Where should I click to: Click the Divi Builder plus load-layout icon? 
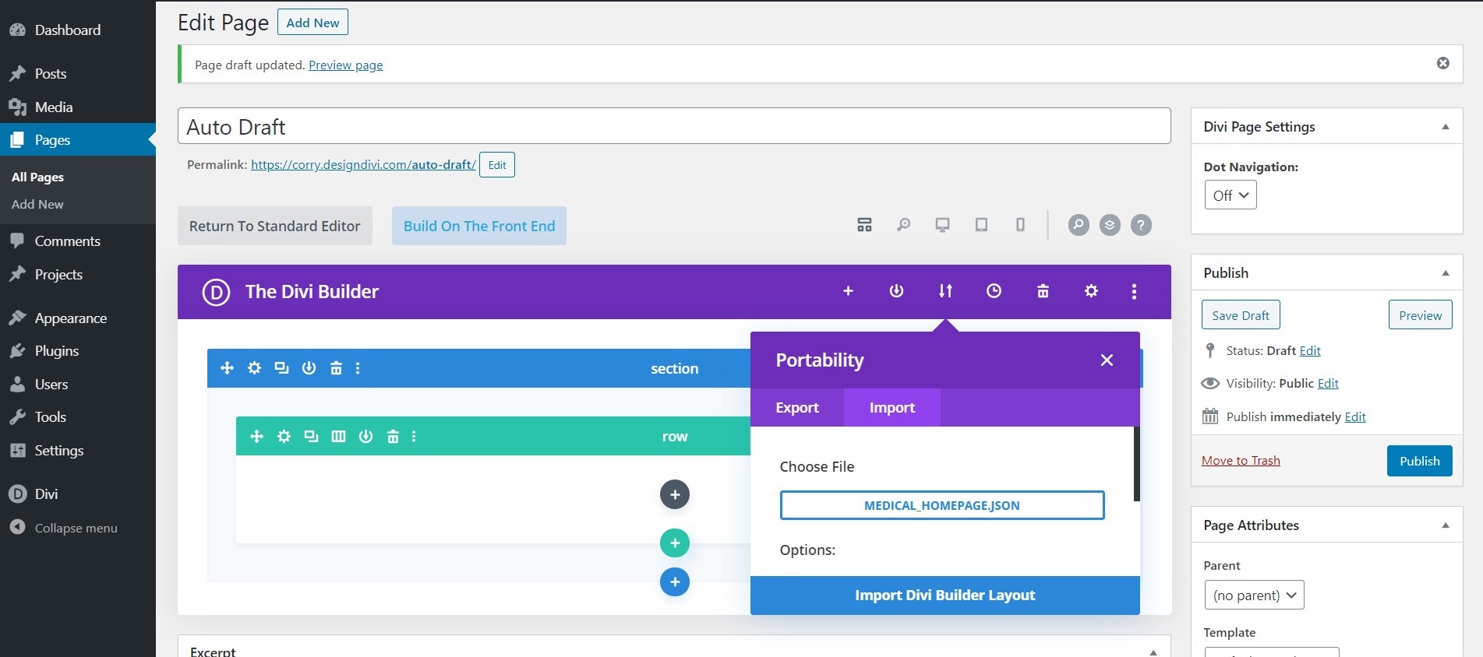[848, 291]
